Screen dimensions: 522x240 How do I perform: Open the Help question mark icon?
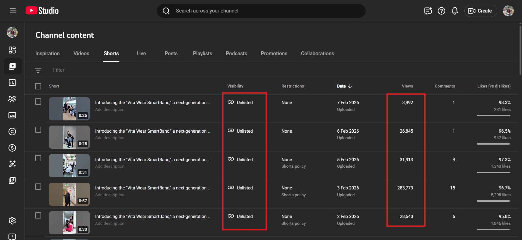point(441,11)
